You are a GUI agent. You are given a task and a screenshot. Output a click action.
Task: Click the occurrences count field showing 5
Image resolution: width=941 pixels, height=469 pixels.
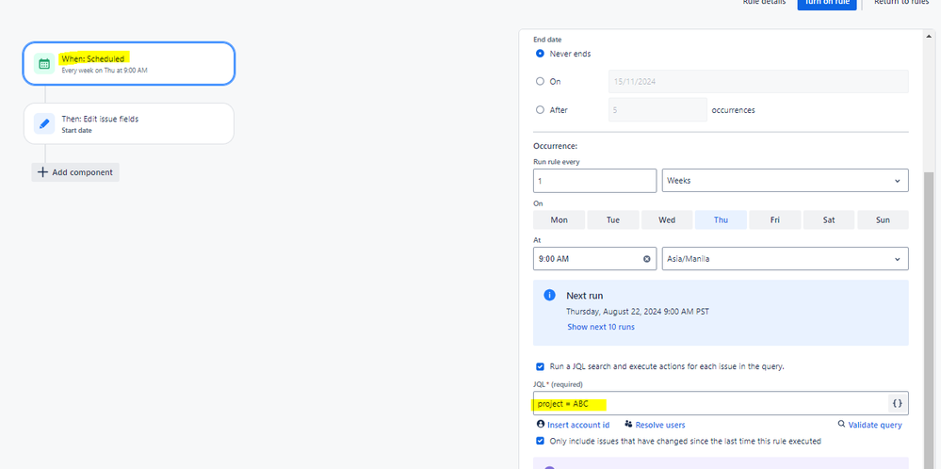[657, 110]
